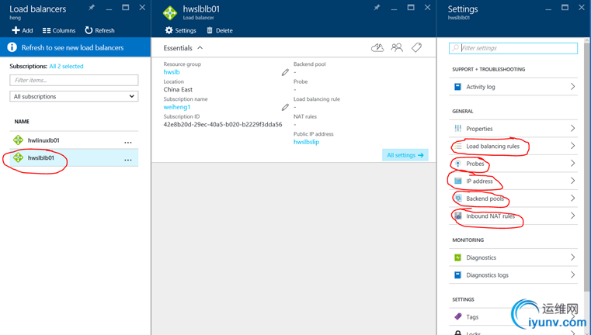
Task: Click the green Diagnostics icon
Action: 457,257
